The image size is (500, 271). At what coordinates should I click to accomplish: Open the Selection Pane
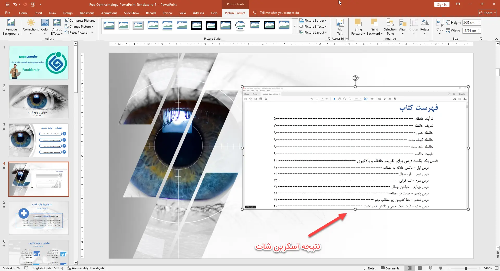coord(390,27)
